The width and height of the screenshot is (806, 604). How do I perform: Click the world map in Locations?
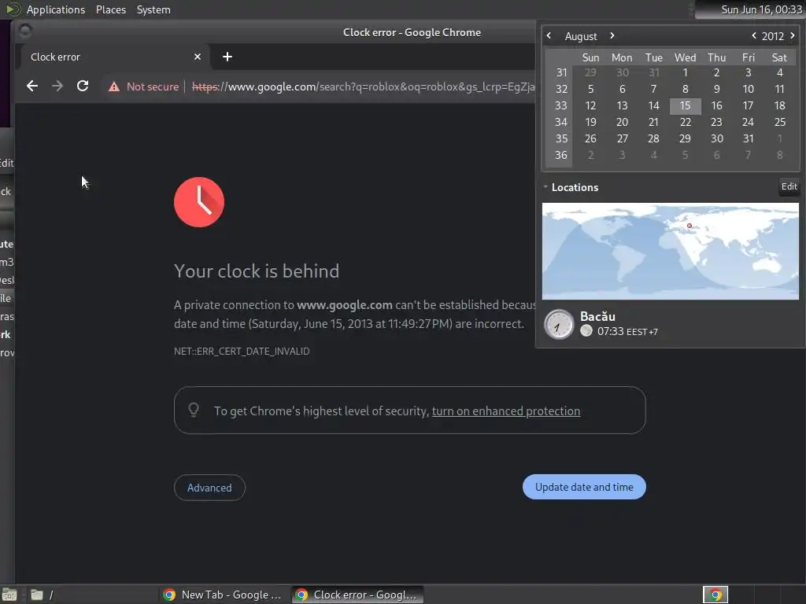[x=671, y=251]
